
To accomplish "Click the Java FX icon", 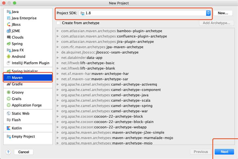I will tap(9, 50).
